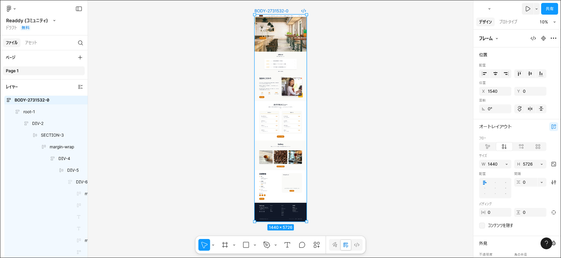This screenshot has height=258, width=561.
Task: Click the search icon in the left panel
Action: click(80, 43)
